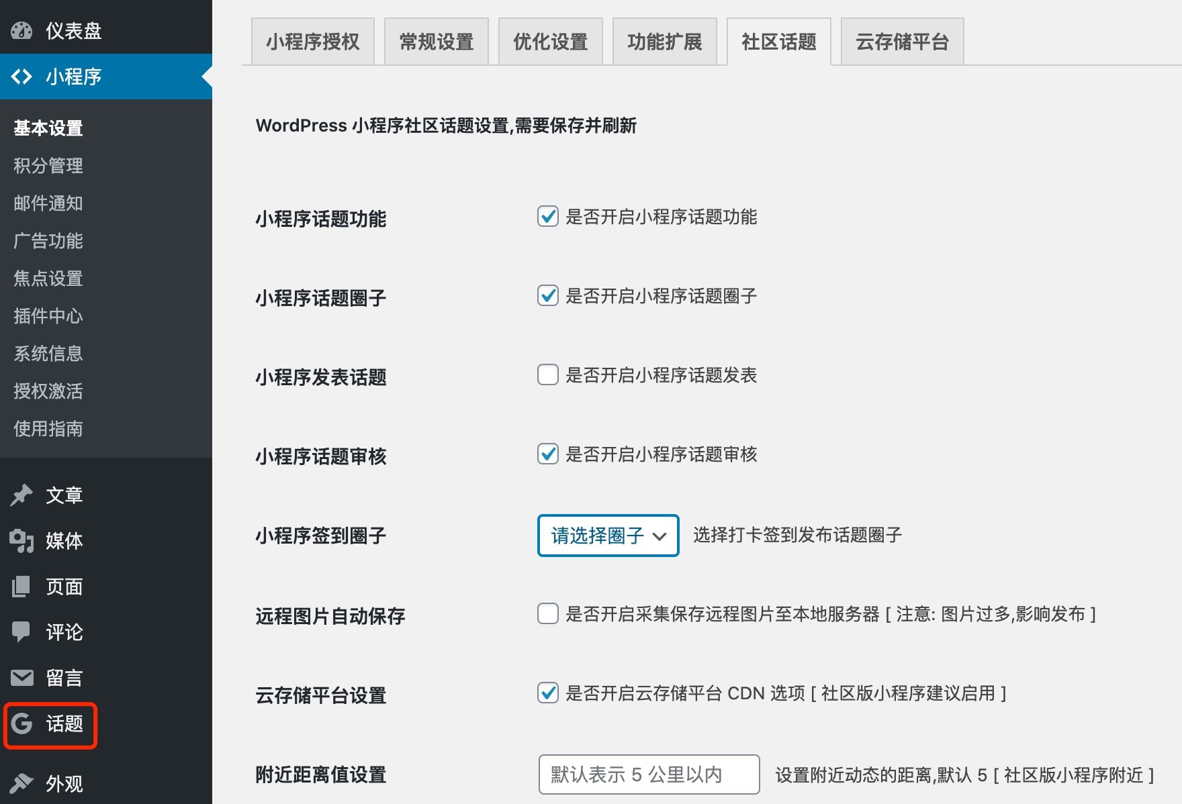
Task: Open 系统信息 in the sidebar
Action: [x=48, y=354]
